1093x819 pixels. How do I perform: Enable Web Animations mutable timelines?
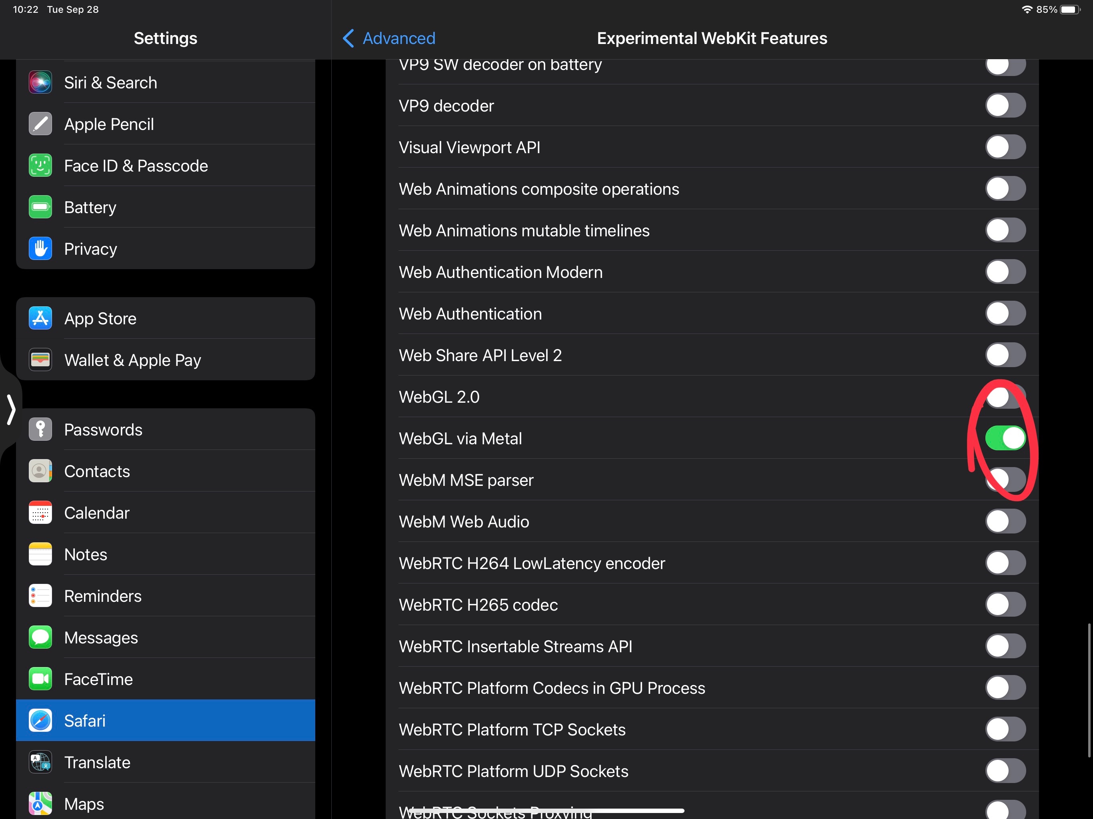1005,230
